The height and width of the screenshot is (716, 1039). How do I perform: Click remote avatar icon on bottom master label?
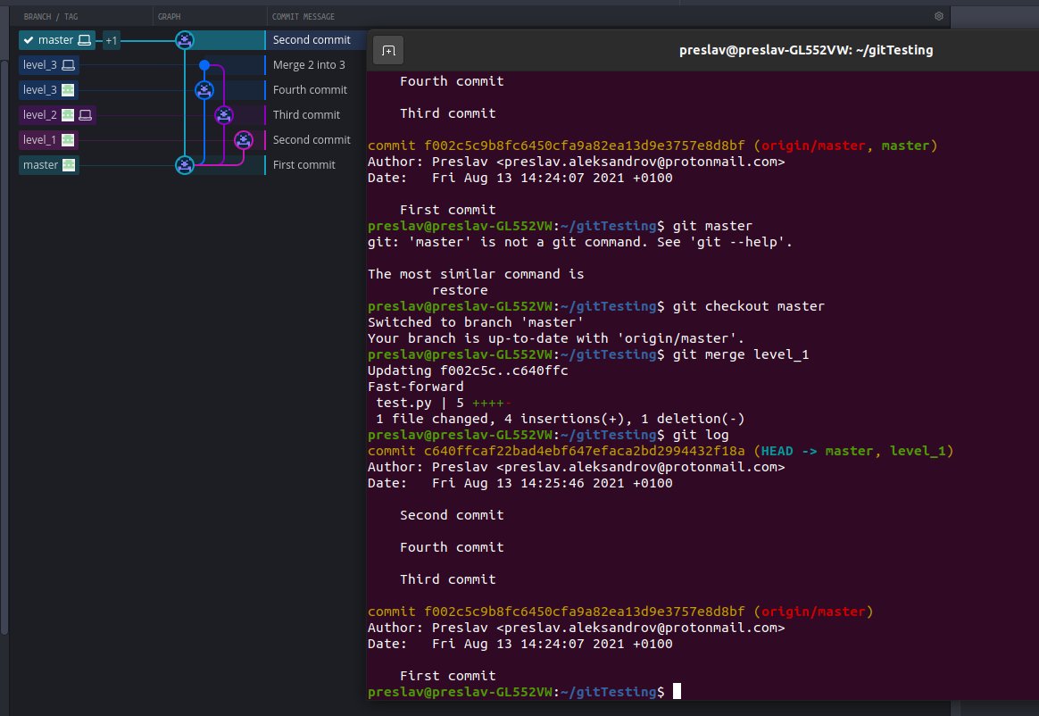click(68, 165)
